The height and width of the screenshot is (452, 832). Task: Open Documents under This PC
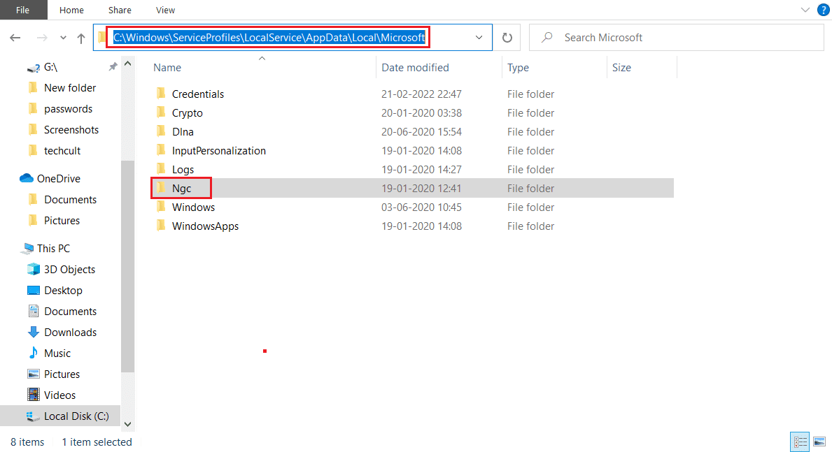click(x=70, y=312)
